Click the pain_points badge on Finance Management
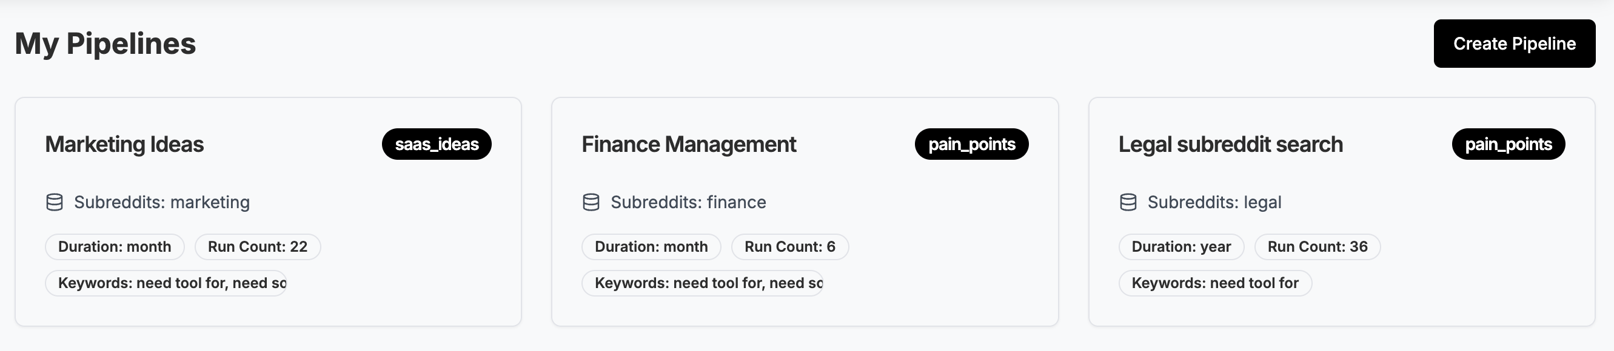Image resolution: width=1614 pixels, height=351 pixels. click(971, 145)
